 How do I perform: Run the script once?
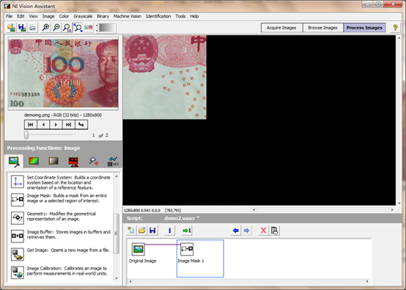click(186, 230)
